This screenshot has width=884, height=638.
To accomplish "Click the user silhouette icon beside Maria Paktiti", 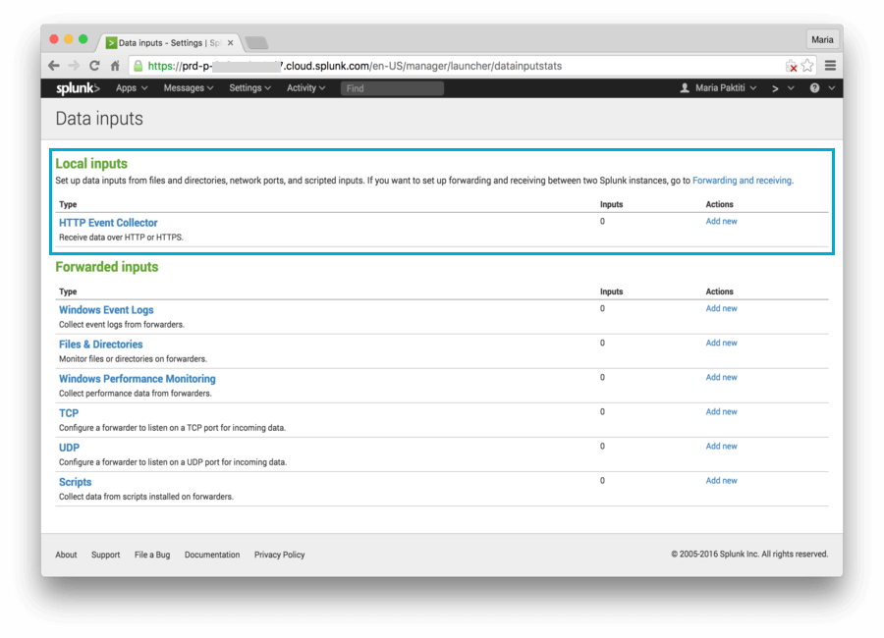I will pos(685,88).
